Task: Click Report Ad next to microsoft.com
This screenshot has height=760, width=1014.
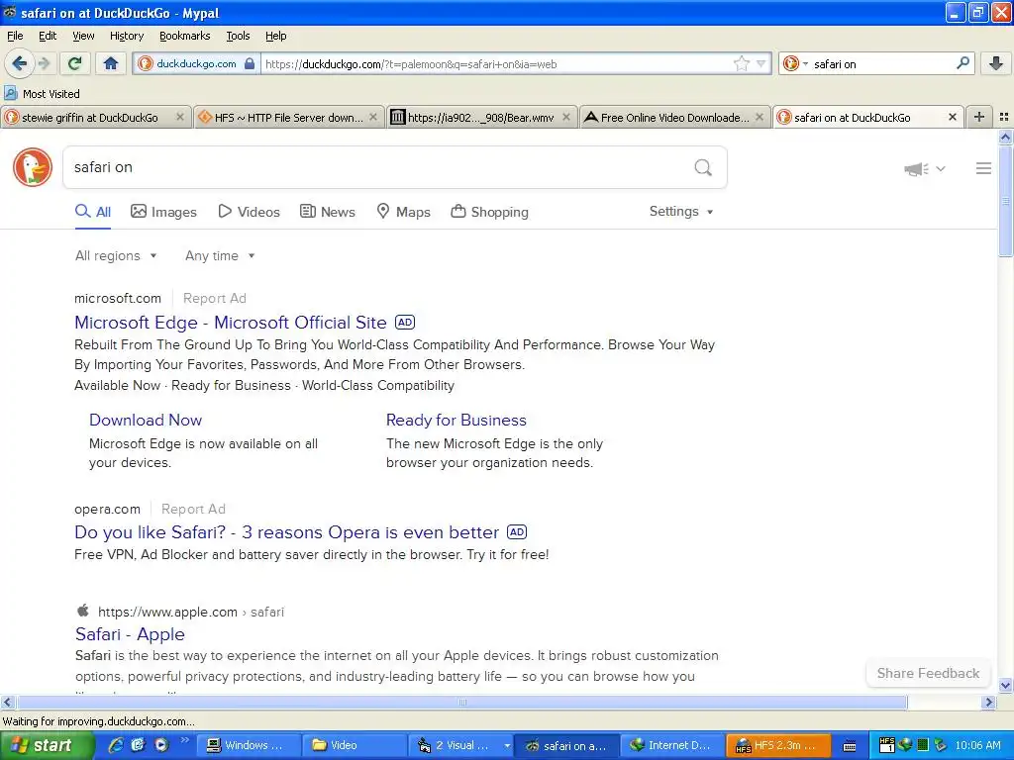Action: 215,299
